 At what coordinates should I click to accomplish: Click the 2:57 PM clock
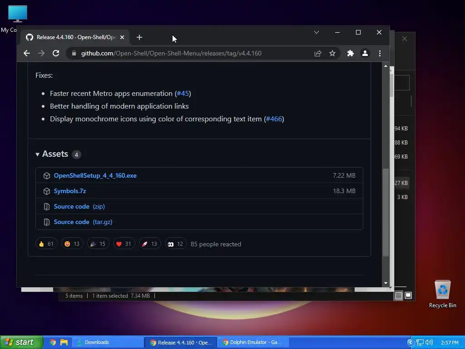pyautogui.click(x=450, y=343)
